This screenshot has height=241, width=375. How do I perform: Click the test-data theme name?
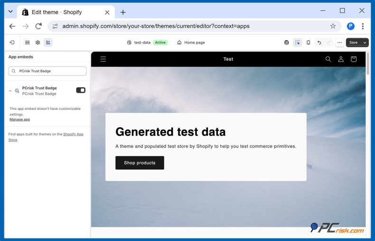tap(142, 43)
